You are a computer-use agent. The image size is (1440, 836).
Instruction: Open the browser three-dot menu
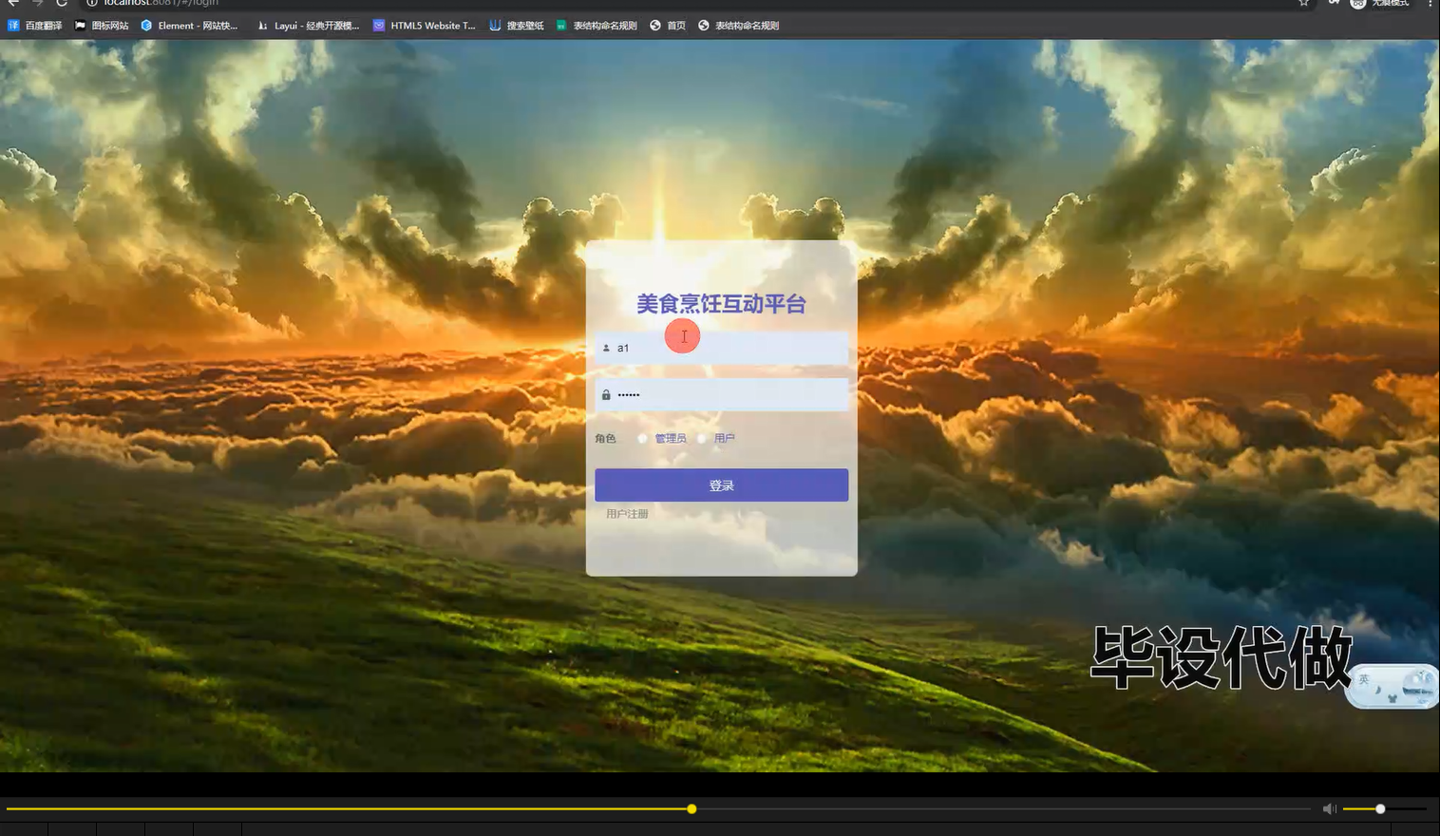(x=1430, y=4)
